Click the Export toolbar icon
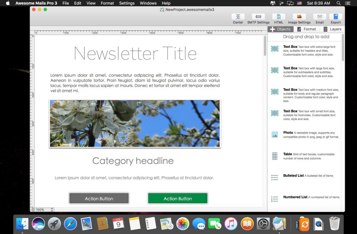 335,17
